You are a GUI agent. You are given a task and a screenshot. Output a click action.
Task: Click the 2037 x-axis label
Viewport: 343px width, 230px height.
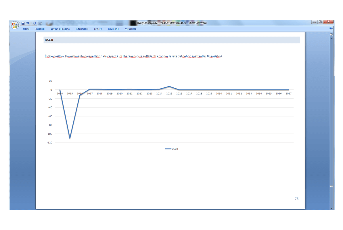click(289, 94)
